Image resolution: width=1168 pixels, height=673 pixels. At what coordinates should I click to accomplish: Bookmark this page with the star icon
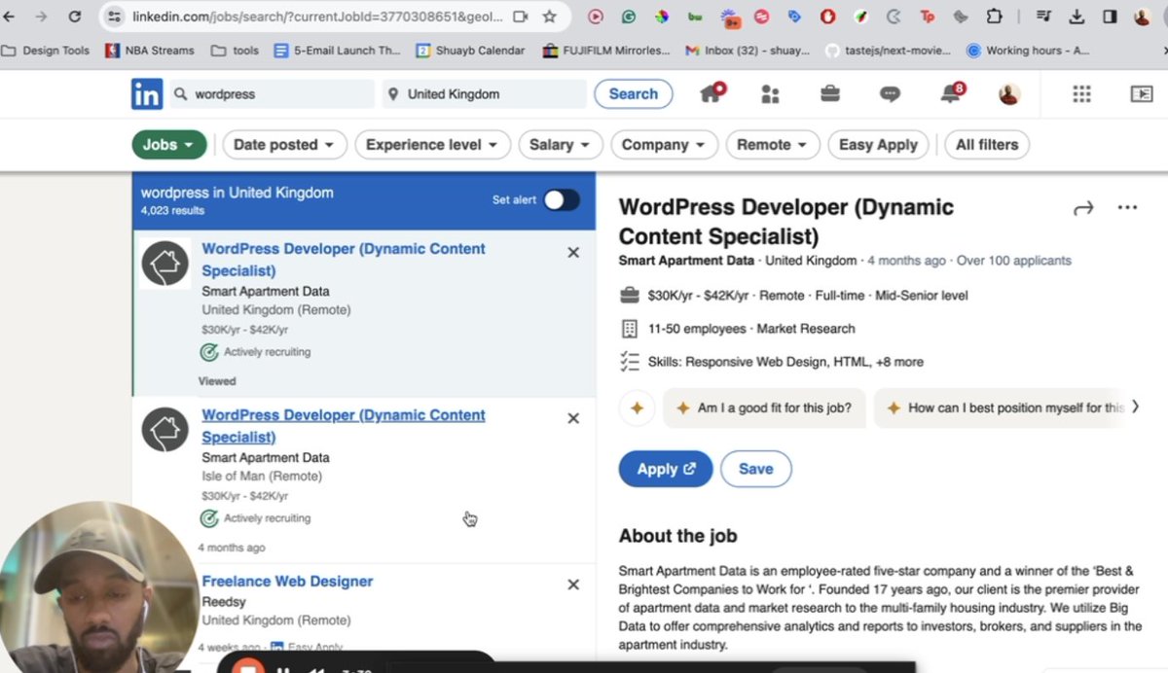[549, 17]
